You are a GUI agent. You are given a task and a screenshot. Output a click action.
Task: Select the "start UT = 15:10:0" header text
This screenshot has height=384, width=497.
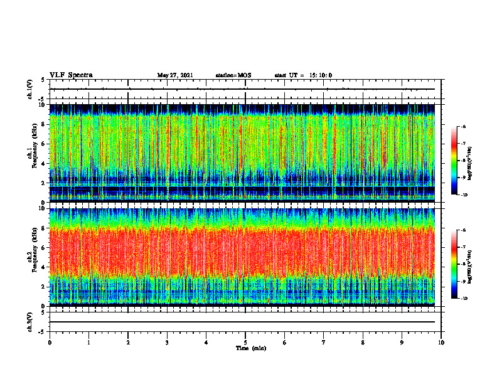[x=303, y=75]
